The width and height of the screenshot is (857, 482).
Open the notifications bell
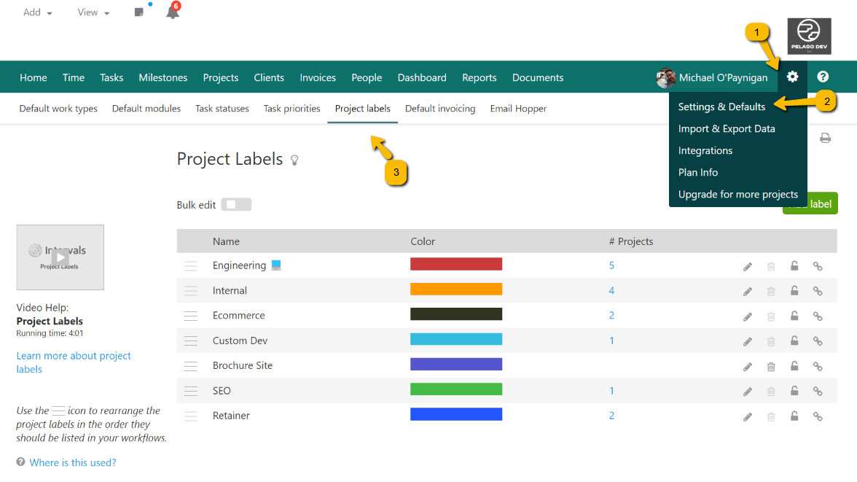(172, 12)
